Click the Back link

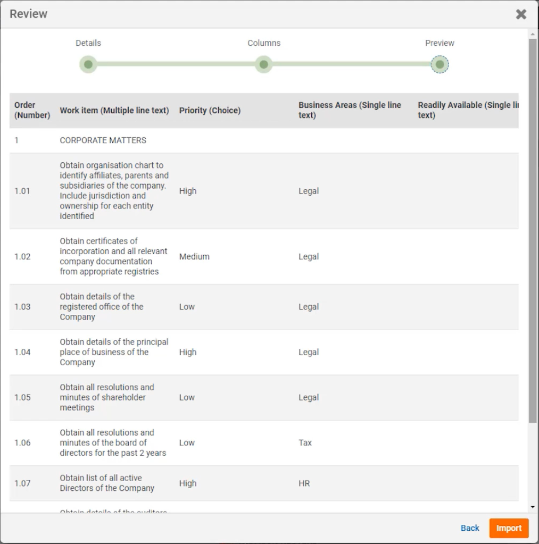tap(470, 528)
